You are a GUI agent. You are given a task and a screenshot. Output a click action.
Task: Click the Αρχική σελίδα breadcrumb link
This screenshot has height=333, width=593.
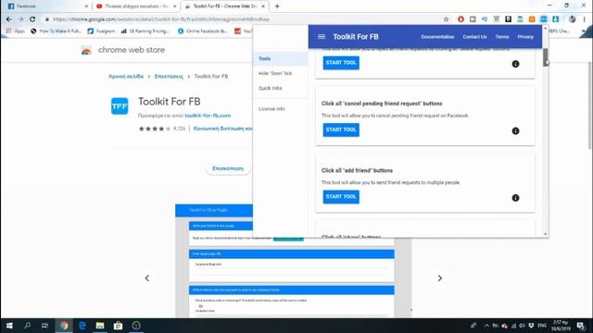(126, 76)
